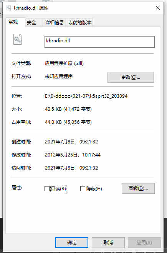Open 高级(D)... attribute options
167x253 pixels.
click(138, 188)
